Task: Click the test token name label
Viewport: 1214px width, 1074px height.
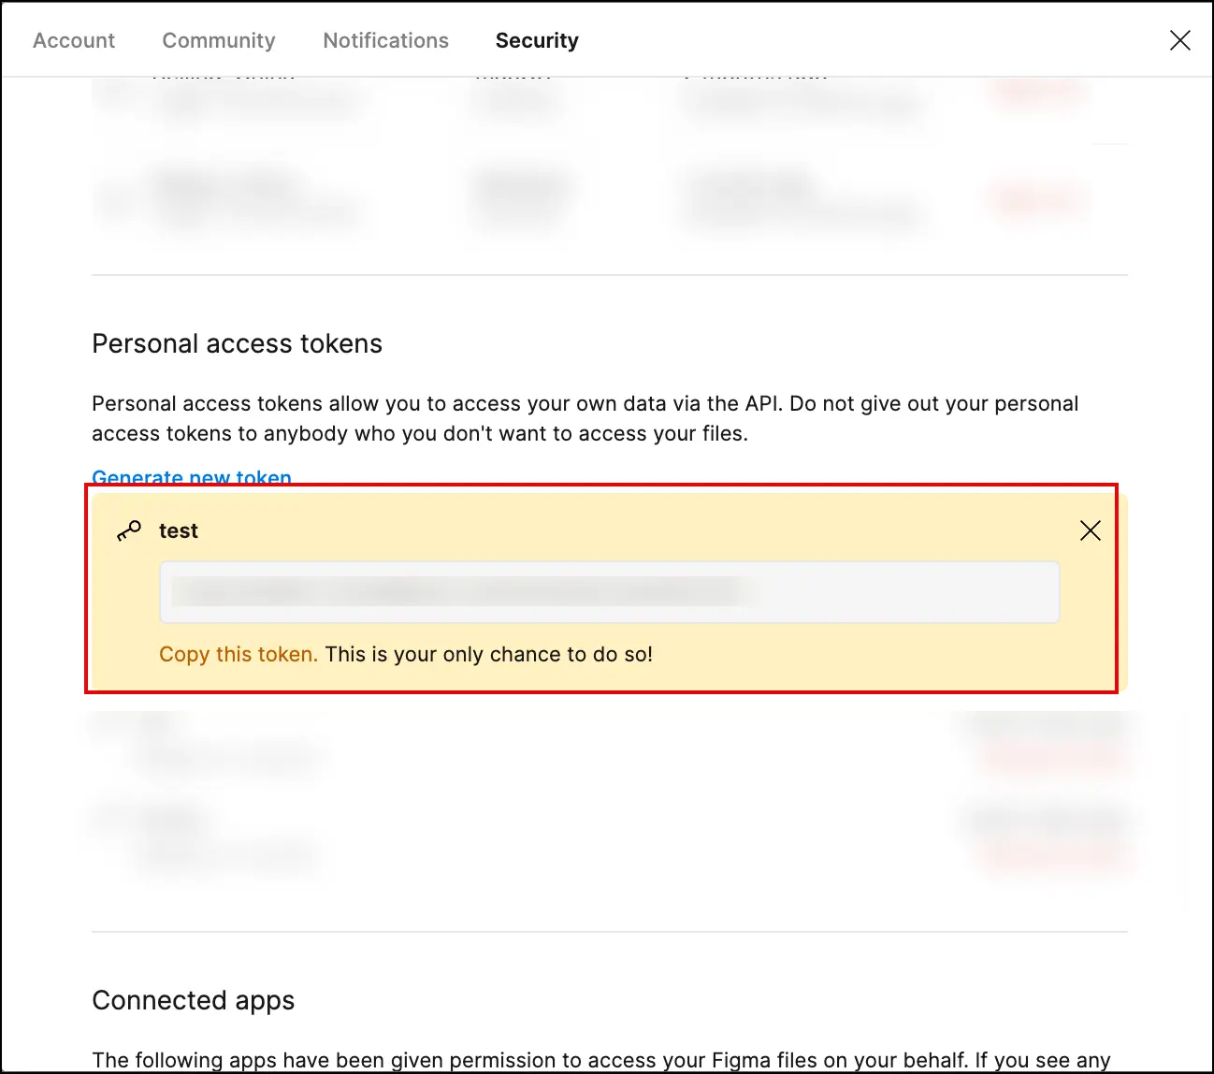Action: tap(179, 530)
